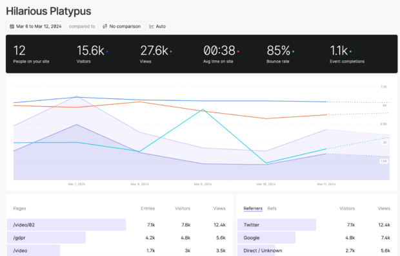Select the Google referrer row

(317, 238)
